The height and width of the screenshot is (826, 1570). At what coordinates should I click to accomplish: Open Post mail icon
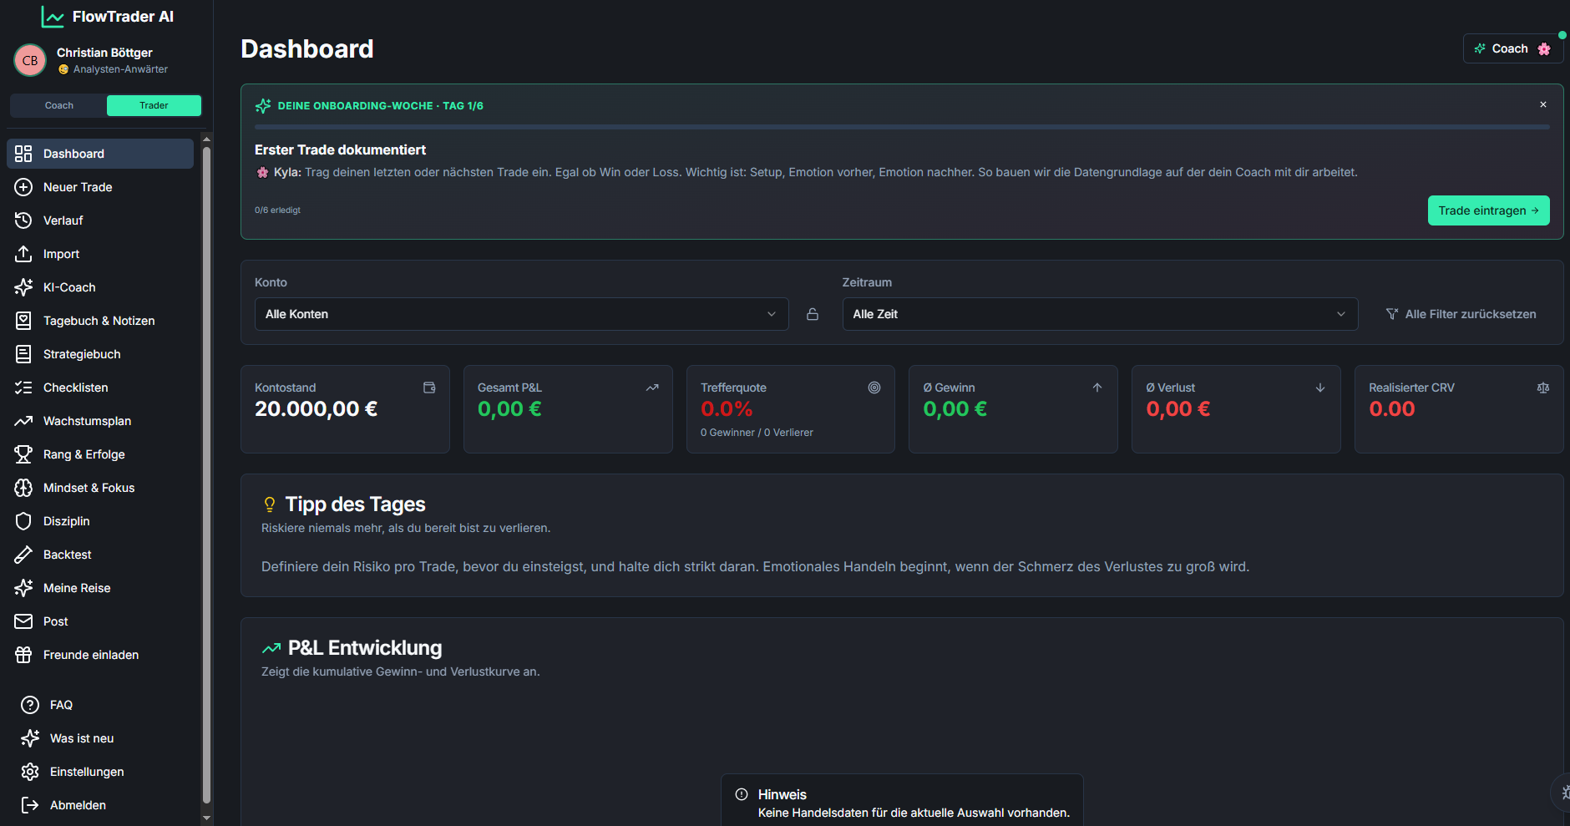coord(23,621)
